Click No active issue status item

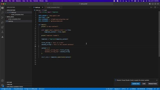[x=18, y=89]
